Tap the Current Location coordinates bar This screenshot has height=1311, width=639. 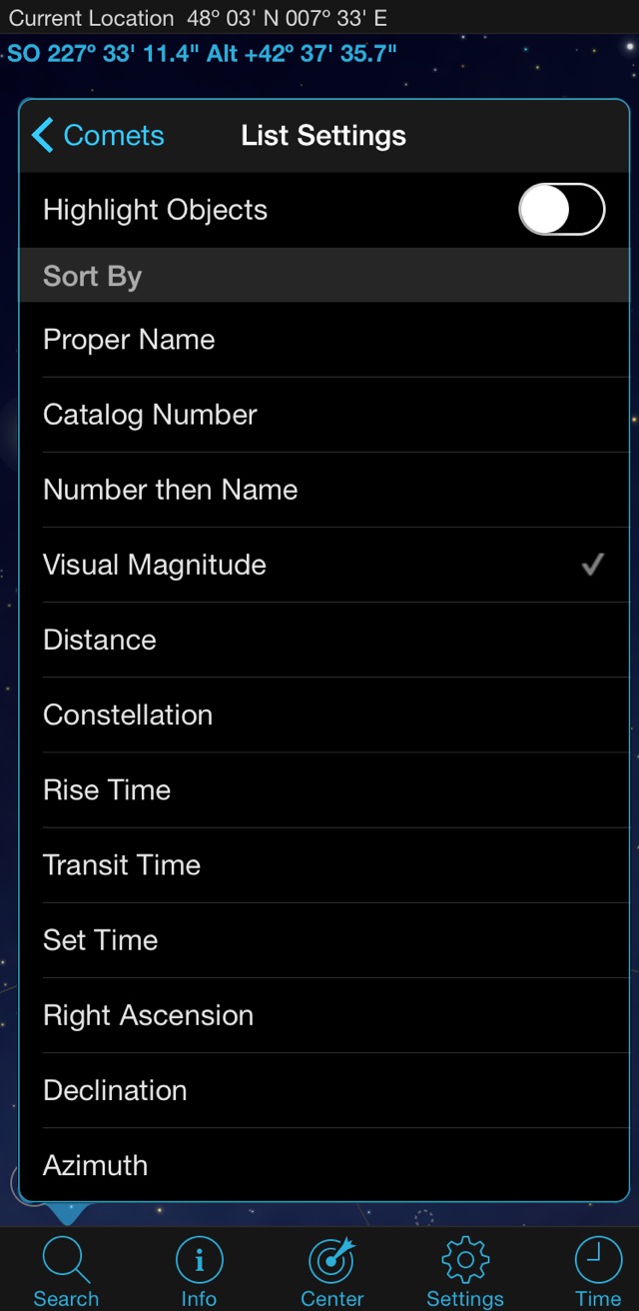[x=198, y=18]
